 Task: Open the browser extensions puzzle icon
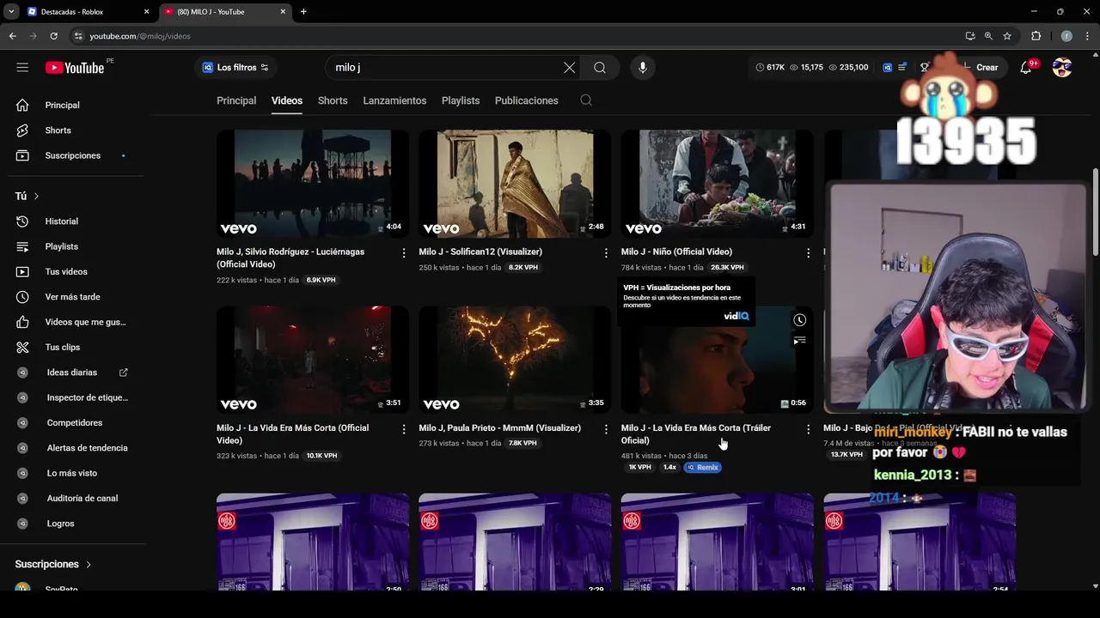click(1036, 36)
